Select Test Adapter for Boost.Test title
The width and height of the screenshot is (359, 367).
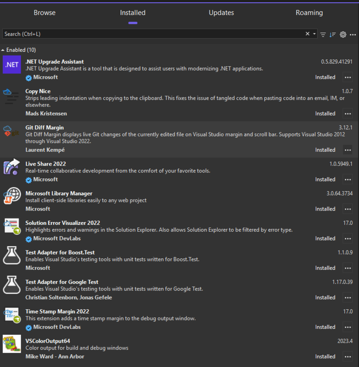[60, 252]
